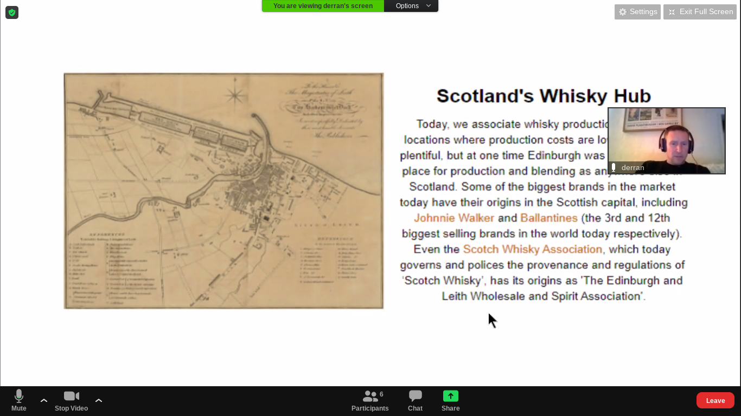Exit Full Screen mode

tap(700, 12)
